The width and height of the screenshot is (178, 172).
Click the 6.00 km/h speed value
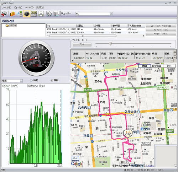[79, 58]
